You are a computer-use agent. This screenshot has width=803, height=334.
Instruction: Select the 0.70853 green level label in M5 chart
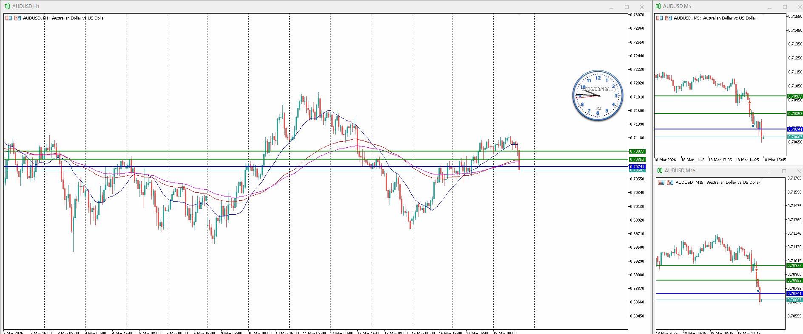point(795,114)
